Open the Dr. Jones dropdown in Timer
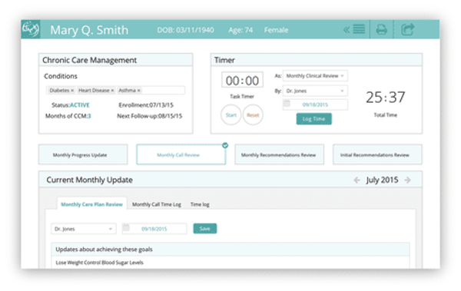This screenshot has height=291, width=461. pos(315,91)
